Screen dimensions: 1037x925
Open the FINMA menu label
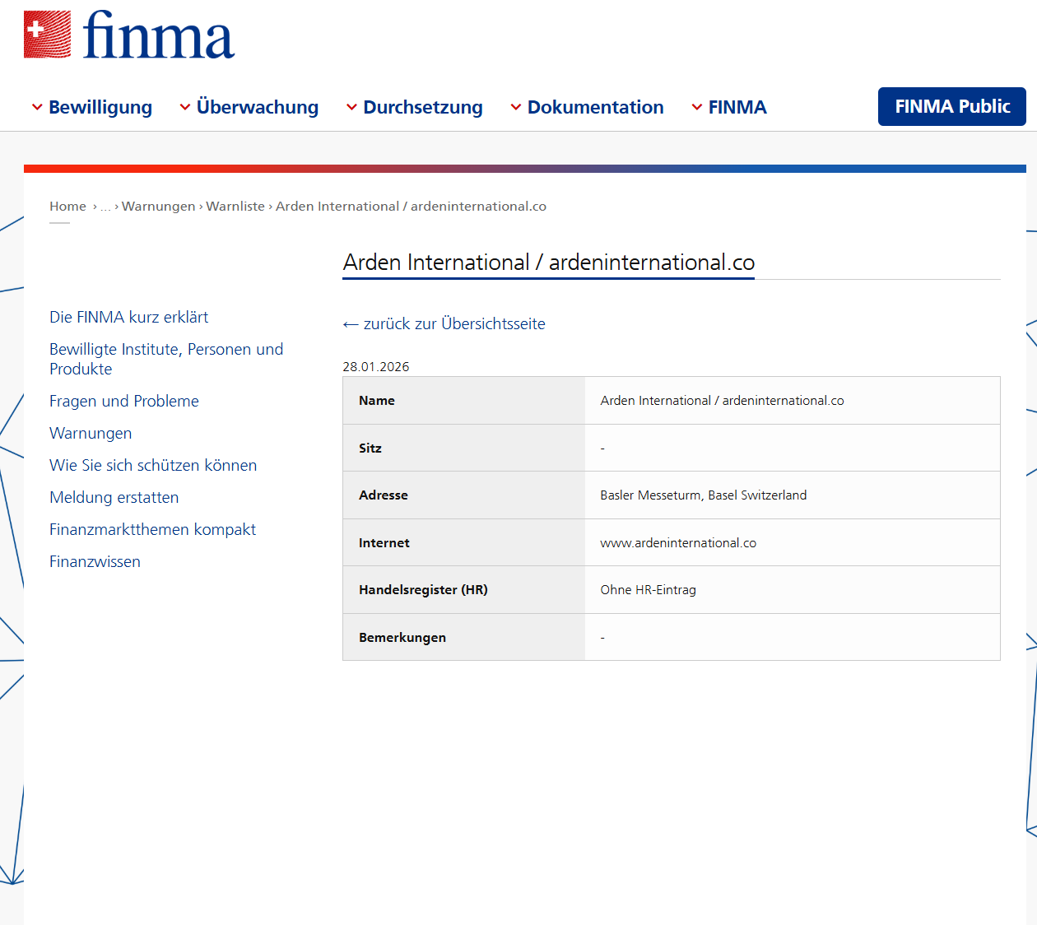click(x=737, y=108)
